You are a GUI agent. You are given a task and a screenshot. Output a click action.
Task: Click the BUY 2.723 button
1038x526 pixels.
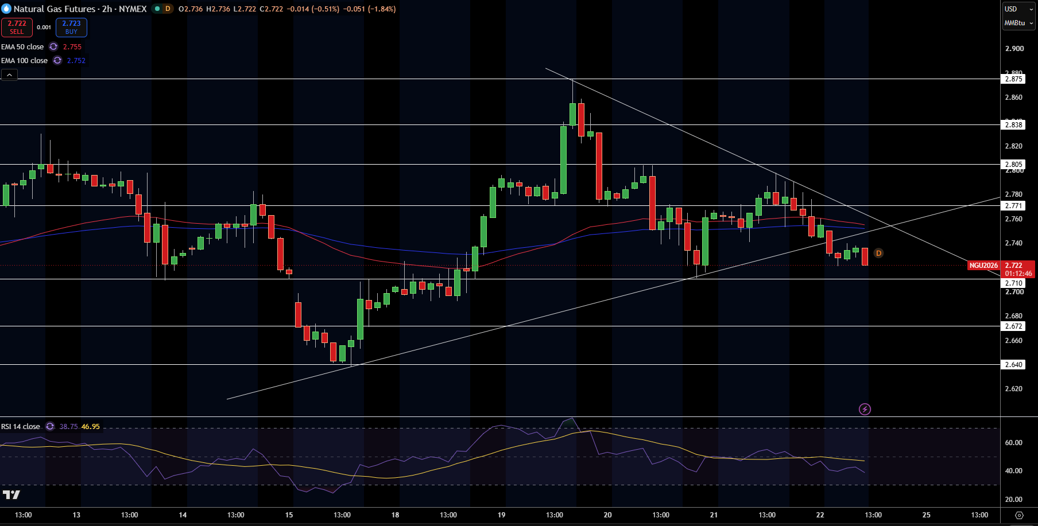(71, 28)
